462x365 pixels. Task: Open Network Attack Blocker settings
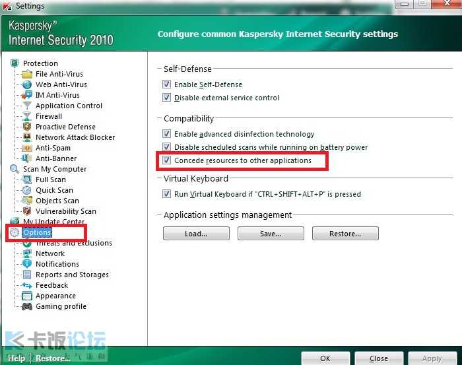(75, 137)
